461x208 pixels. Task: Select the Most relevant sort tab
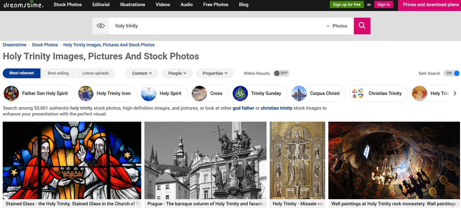point(22,73)
